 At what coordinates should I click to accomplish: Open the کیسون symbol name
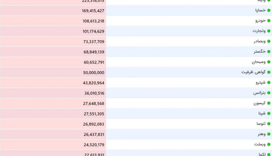tap(259, 103)
